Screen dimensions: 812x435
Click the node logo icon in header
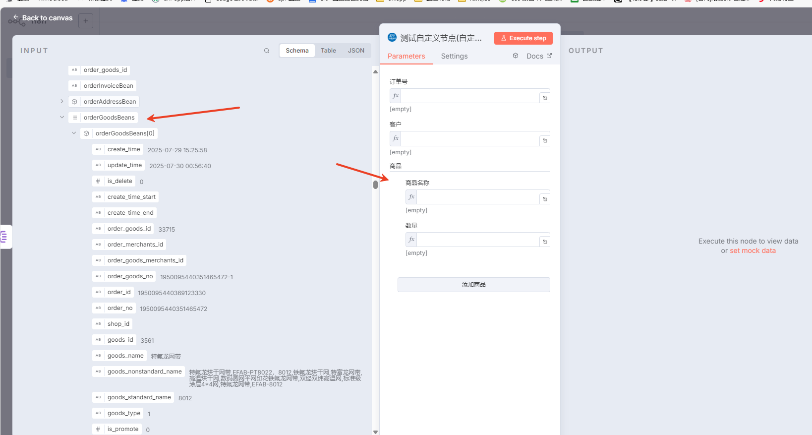[x=392, y=37]
